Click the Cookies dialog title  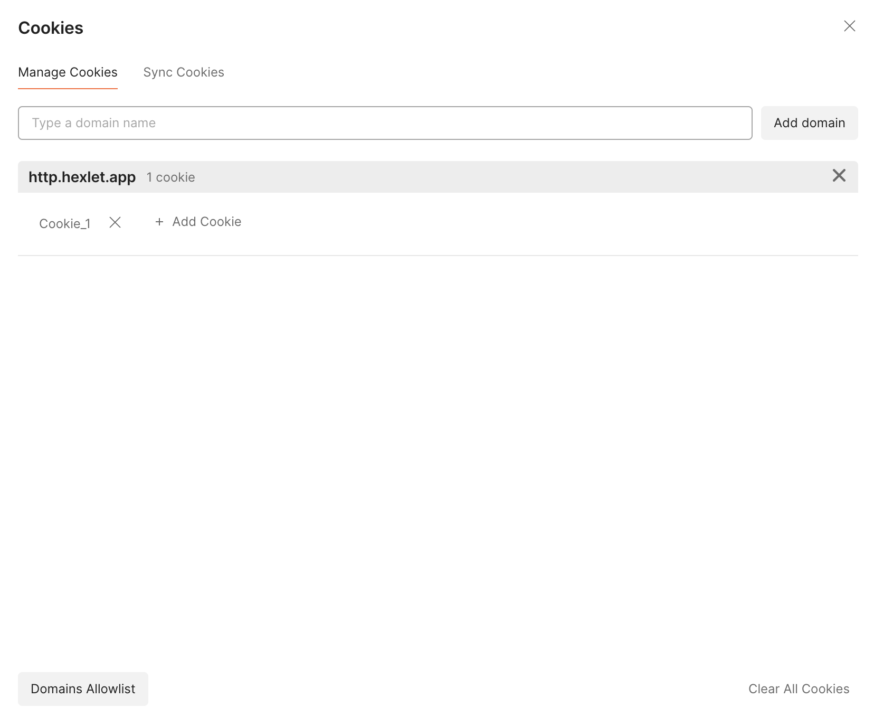(51, 27)
